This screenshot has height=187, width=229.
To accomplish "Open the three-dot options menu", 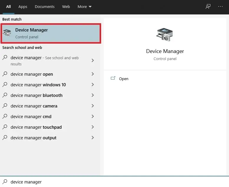I will (x=220, y=6).
